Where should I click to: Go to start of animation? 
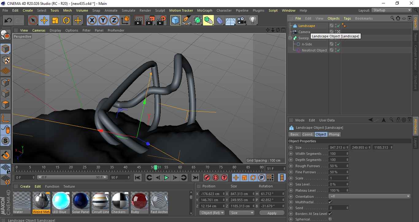pos(138,178)
